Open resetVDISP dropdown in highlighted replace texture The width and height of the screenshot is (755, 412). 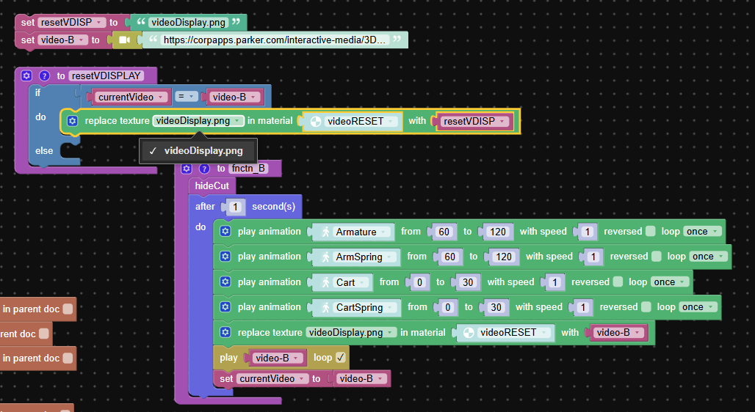click(x=474, y=122)
